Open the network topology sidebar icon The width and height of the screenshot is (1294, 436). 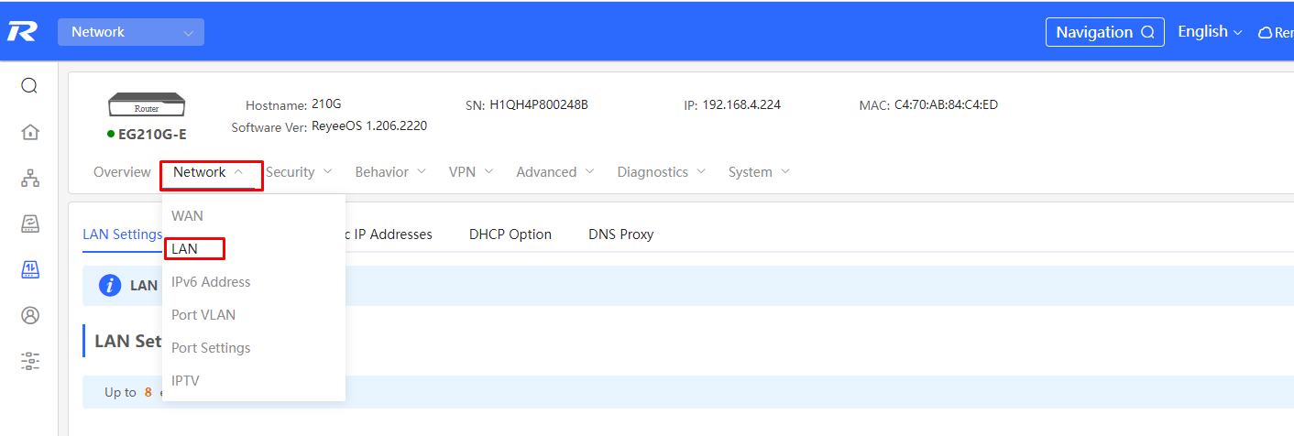(x=29, y=178)
